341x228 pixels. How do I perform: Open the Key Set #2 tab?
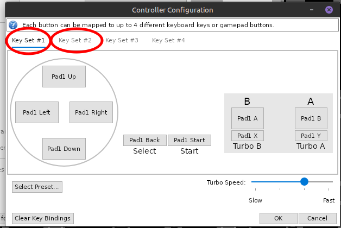coord(75,40)
